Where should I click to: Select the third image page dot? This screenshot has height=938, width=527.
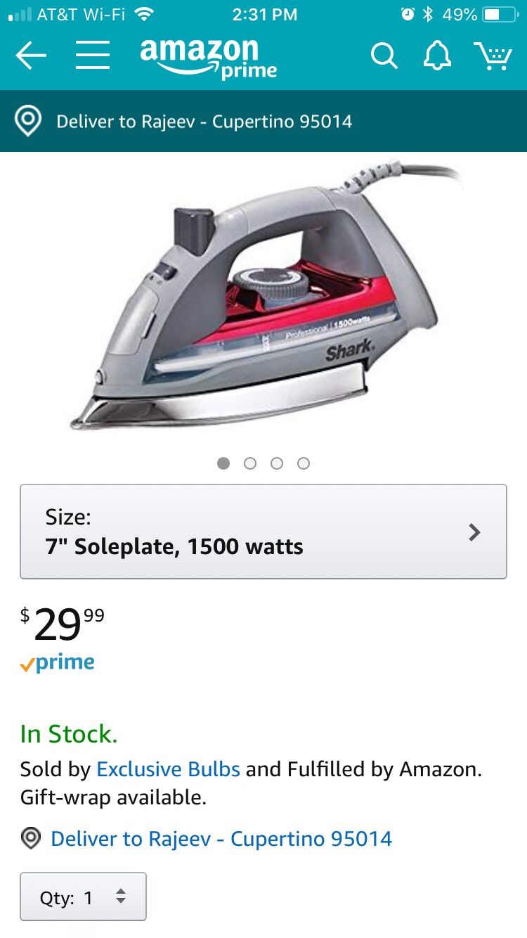click(x=277, y=463)
